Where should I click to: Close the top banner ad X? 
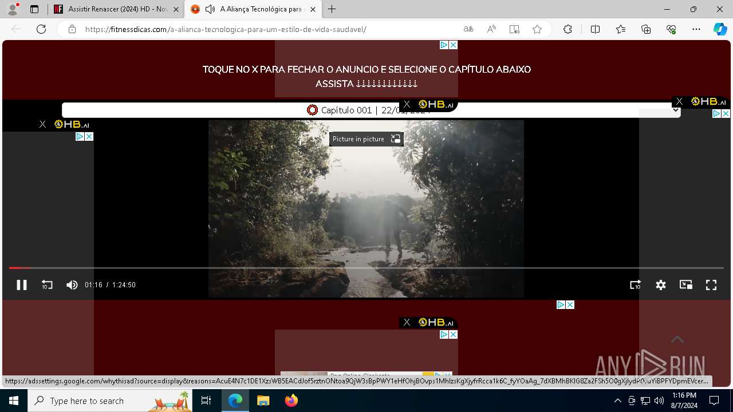pos(453,45)
